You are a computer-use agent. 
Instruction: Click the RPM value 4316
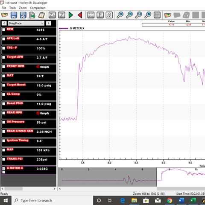[41, 30]
